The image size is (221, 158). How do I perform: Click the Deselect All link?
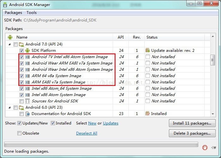pyautogui.click(x=87, y=133)
